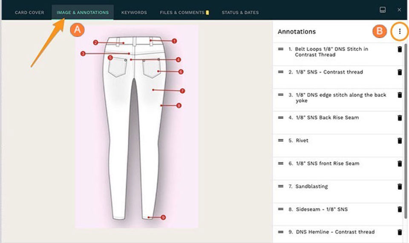Select the "1/8" SNS front Rise Seam" text
This screenshot has width=409, height=243.
tap(327, 163)
